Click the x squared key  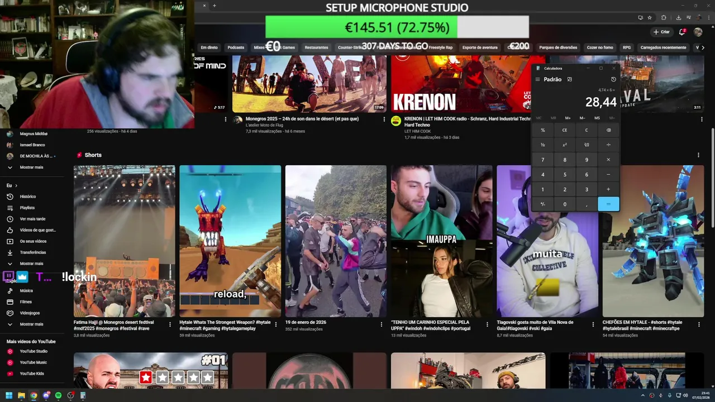[x=565, y=145]
